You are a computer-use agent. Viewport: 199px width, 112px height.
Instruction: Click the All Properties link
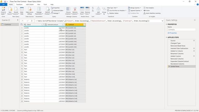click(x=172, y=33)
